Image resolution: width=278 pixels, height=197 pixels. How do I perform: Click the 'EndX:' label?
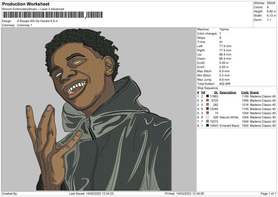click(201, 63)
